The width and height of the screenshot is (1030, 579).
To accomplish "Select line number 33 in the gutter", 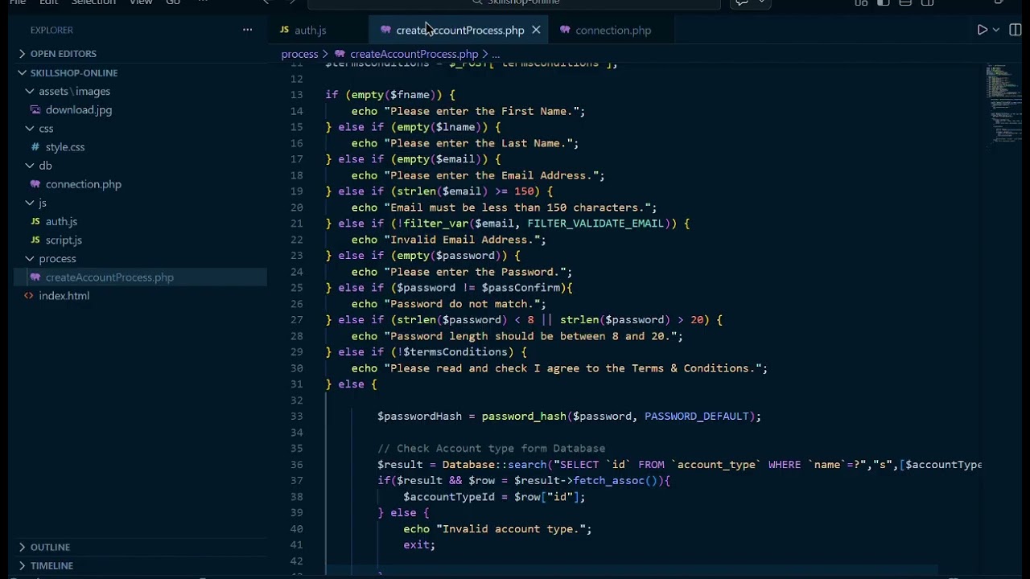I will coord(296,417).
